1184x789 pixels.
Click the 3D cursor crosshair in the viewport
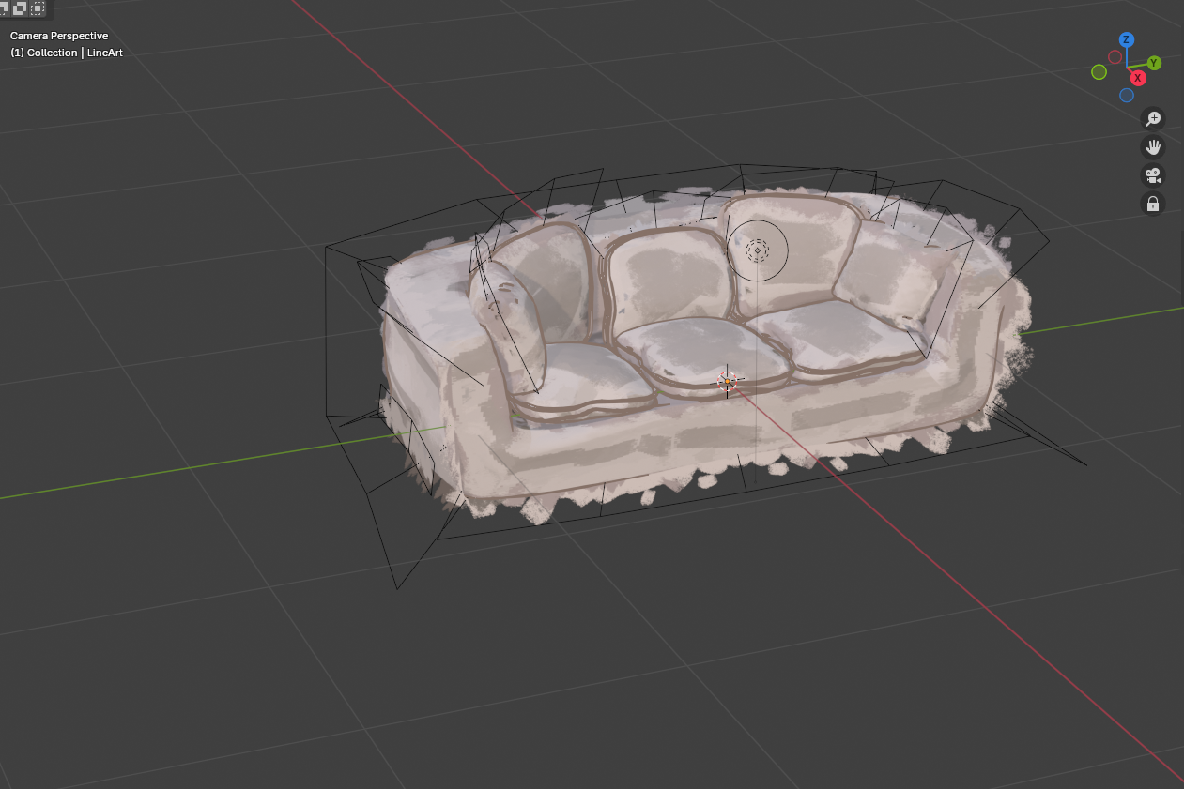tap(727, 381)
